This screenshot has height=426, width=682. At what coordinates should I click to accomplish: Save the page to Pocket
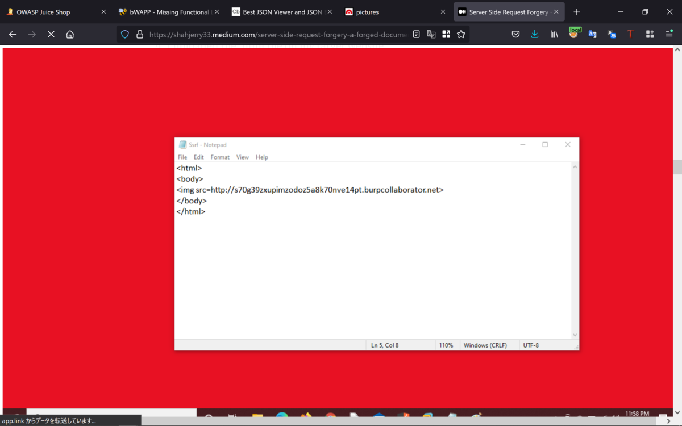515,35
